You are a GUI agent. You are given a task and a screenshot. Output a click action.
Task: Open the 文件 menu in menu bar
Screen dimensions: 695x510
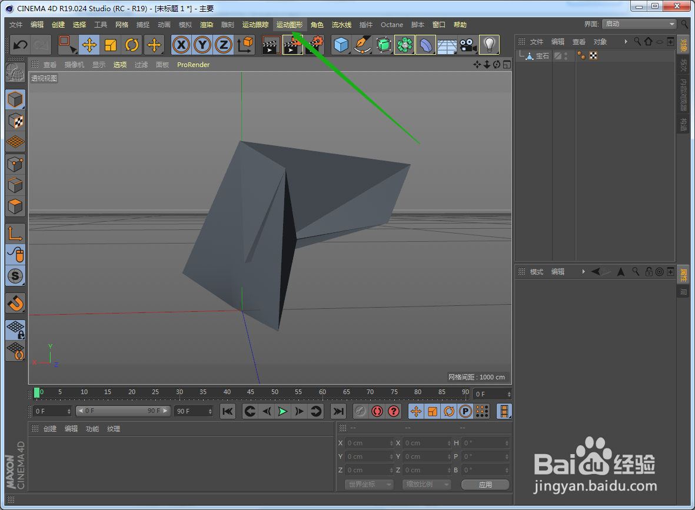15,25
